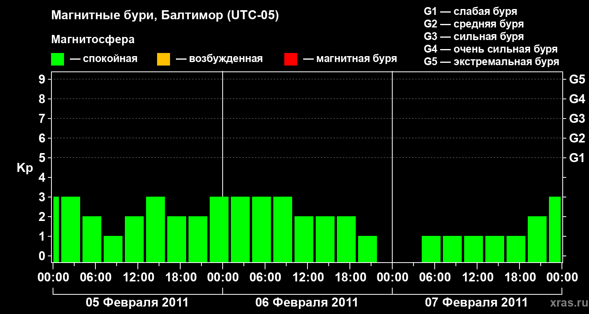Click the chart title 'Магнитные бури, Балтимор (UTC-05)'

pos(165,16)
